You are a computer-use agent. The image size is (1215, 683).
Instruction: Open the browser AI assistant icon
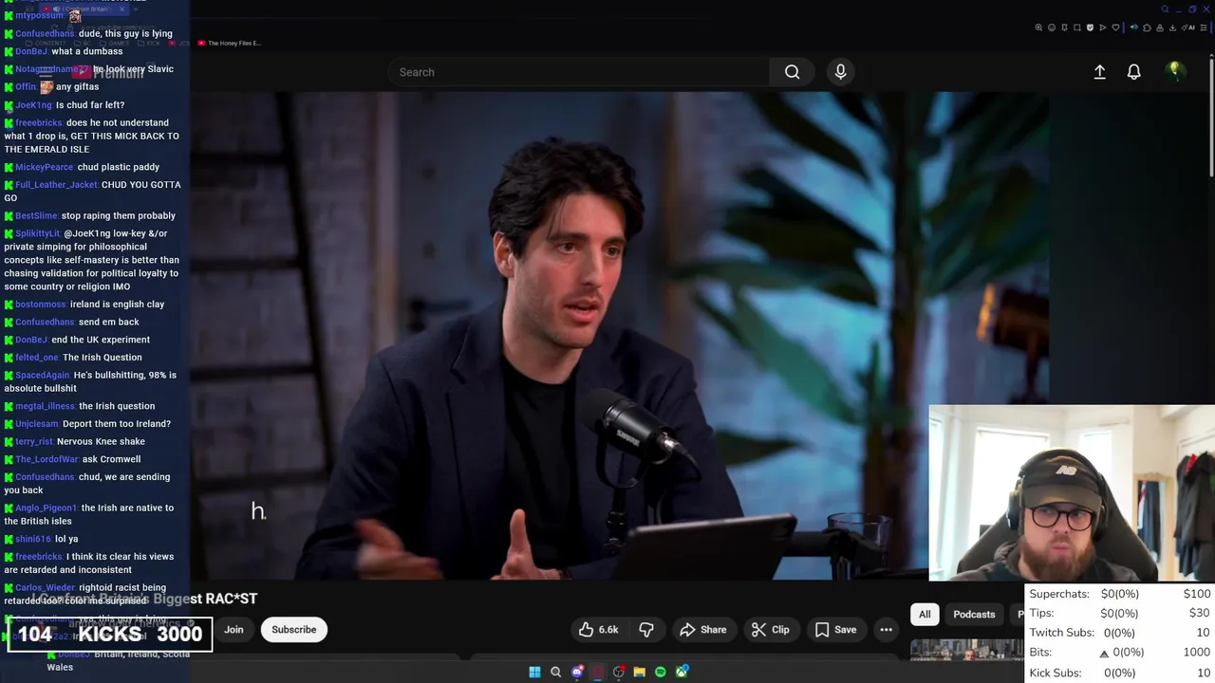coord(1187,28)
